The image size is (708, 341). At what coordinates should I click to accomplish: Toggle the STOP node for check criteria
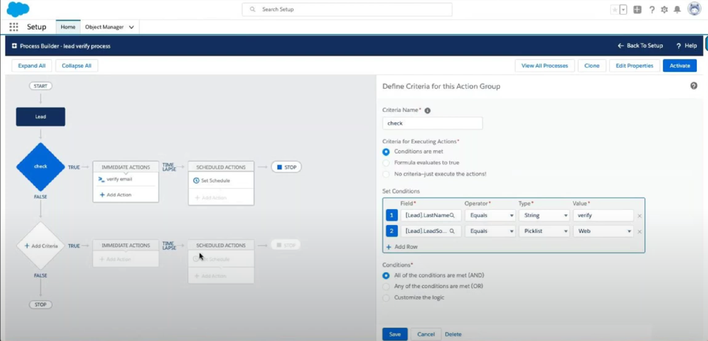[x=286, y=167]
